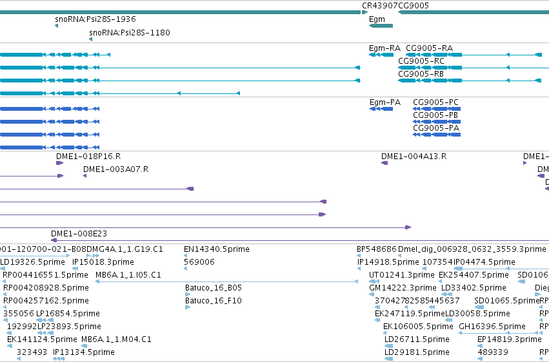Click the EK106005.5prime EST label
The width and height of the screenshot is (549, 362).
418,327
